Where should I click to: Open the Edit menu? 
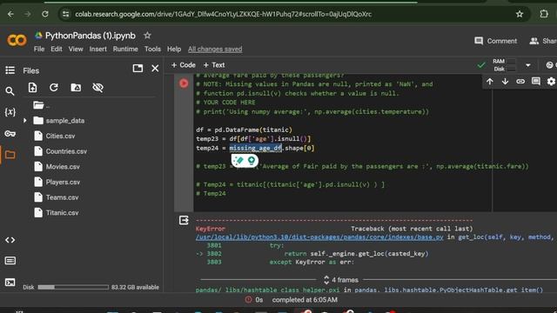[x=57, y=49]
